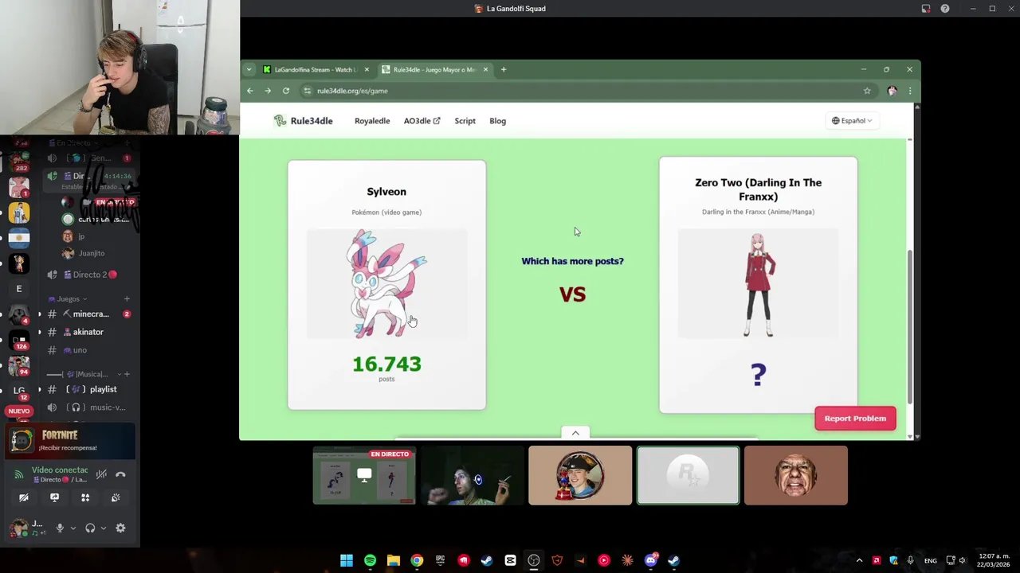1020x573 pixels.
Task: Select the old man face video tile
Action: pos(795,476)
